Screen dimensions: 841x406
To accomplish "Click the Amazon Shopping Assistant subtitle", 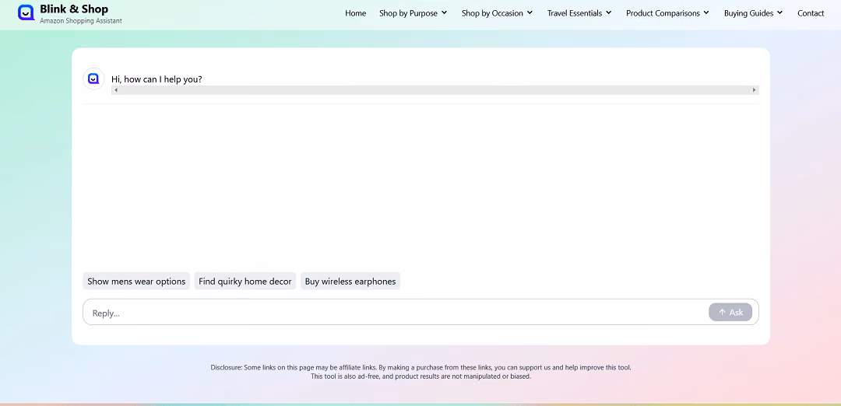I will [x=81, y=21].
